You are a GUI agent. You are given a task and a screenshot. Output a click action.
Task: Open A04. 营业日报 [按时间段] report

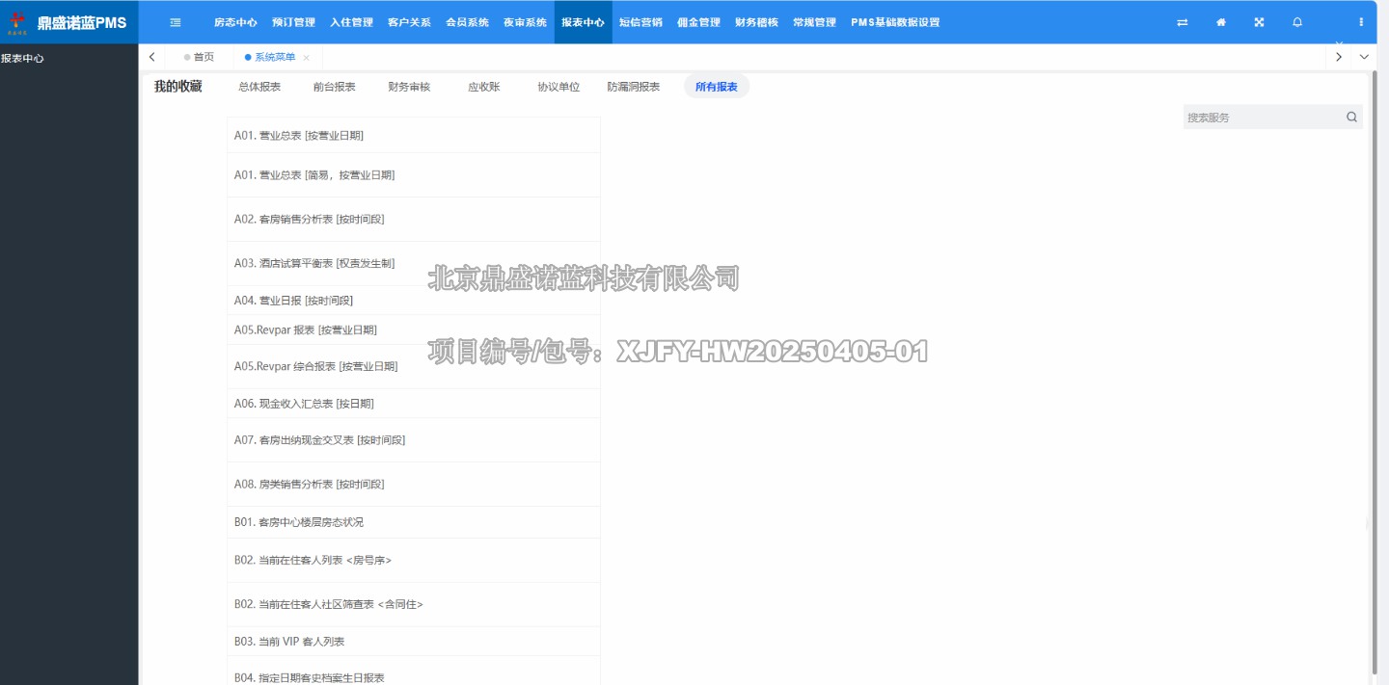(x=413, y=301)
